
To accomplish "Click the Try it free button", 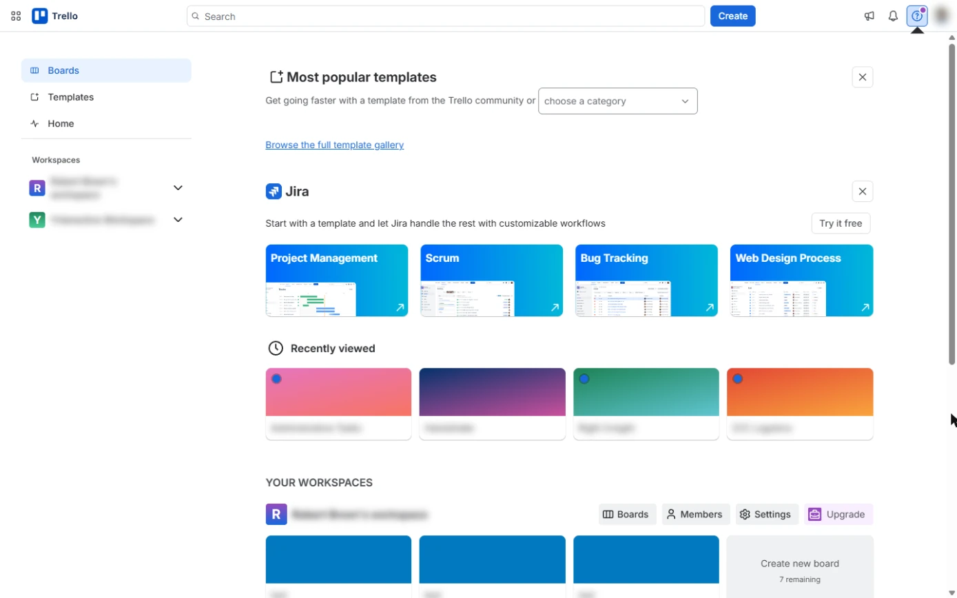I will click(x=841, y=223).
